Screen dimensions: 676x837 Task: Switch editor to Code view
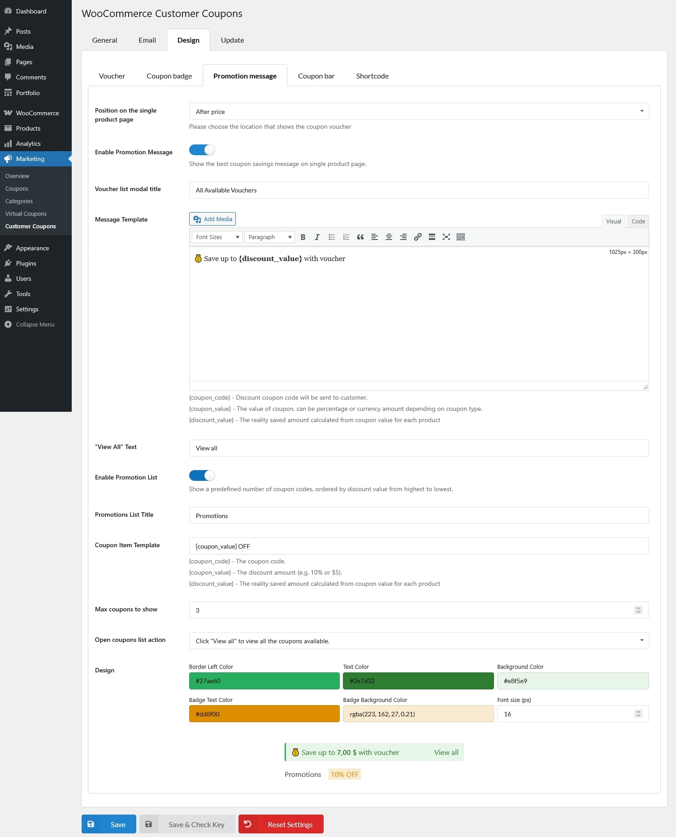[x=638, y=221]
